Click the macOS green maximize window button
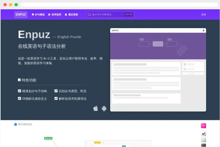The image size is (220, 147). [x=16, y=5]
